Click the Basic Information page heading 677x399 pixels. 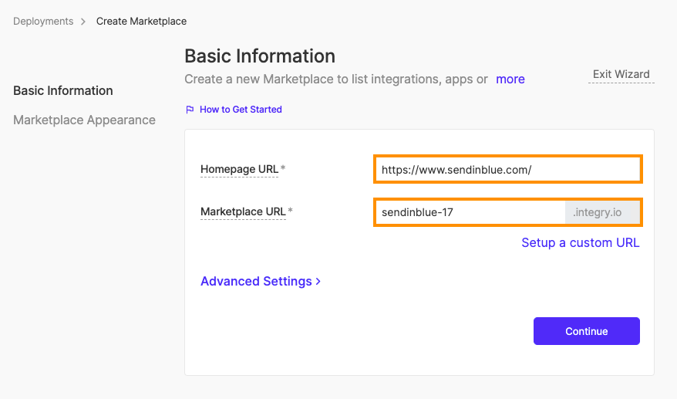(260, 56)
